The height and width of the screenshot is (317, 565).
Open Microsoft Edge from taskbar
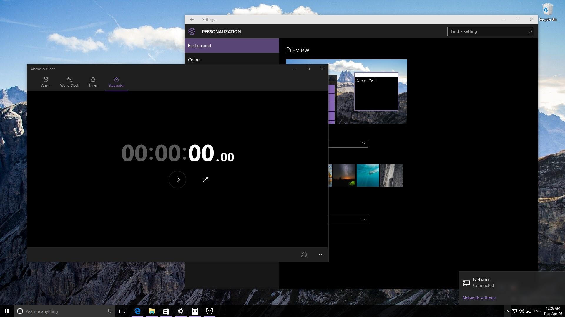pyautogui.click(x=137, y=311)
